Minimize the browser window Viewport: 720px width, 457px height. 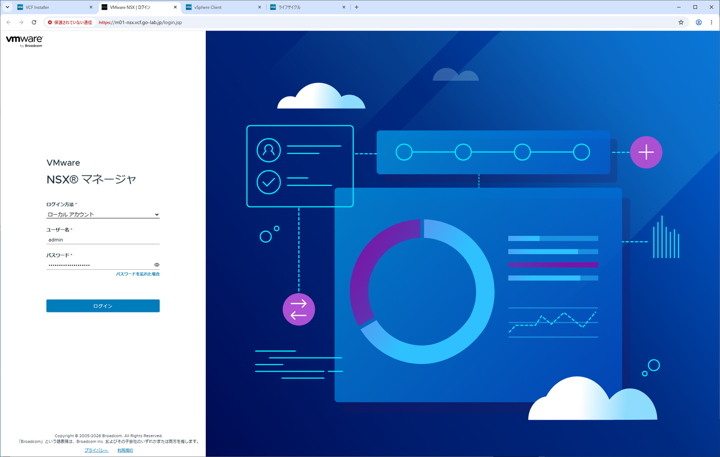[x=678, y=7]
